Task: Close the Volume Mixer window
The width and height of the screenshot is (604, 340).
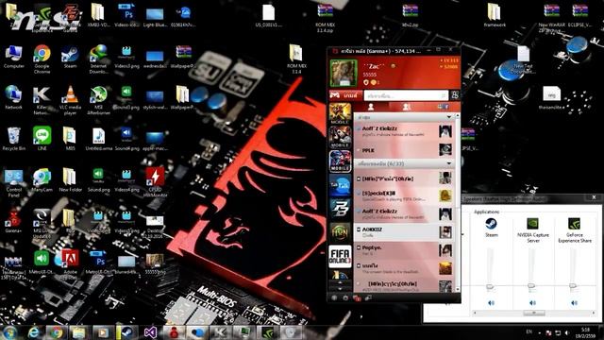Action: tap(594, 197)
